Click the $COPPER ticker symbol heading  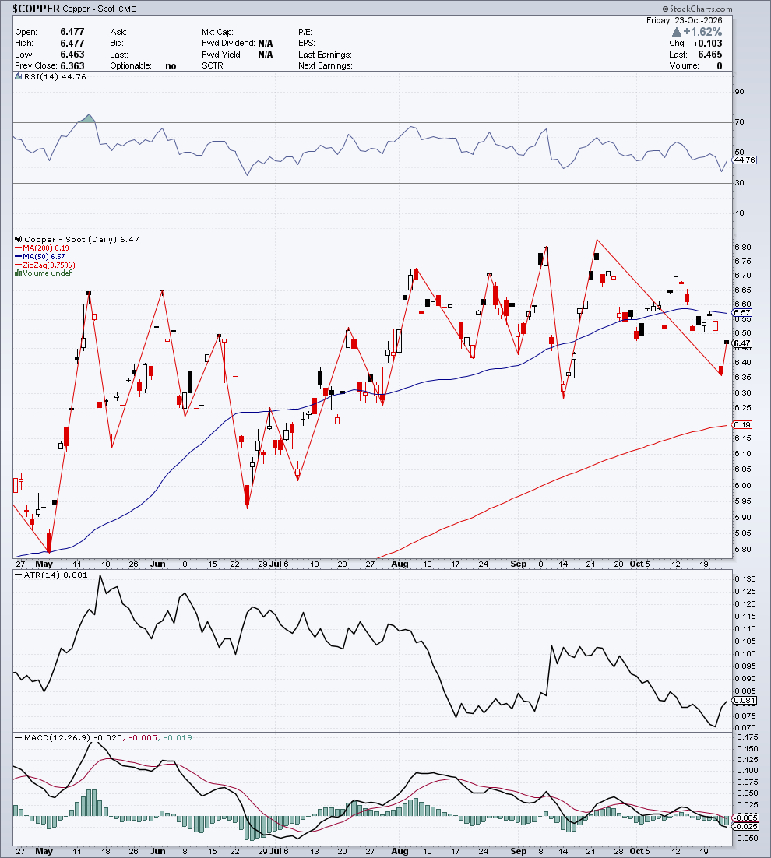click(x=36, y=9)
